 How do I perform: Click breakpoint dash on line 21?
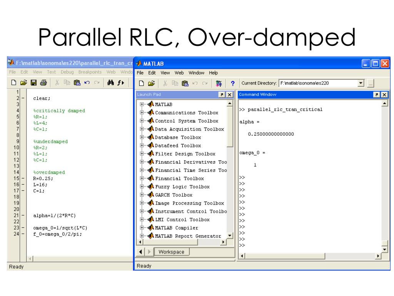tap(23, 215)
